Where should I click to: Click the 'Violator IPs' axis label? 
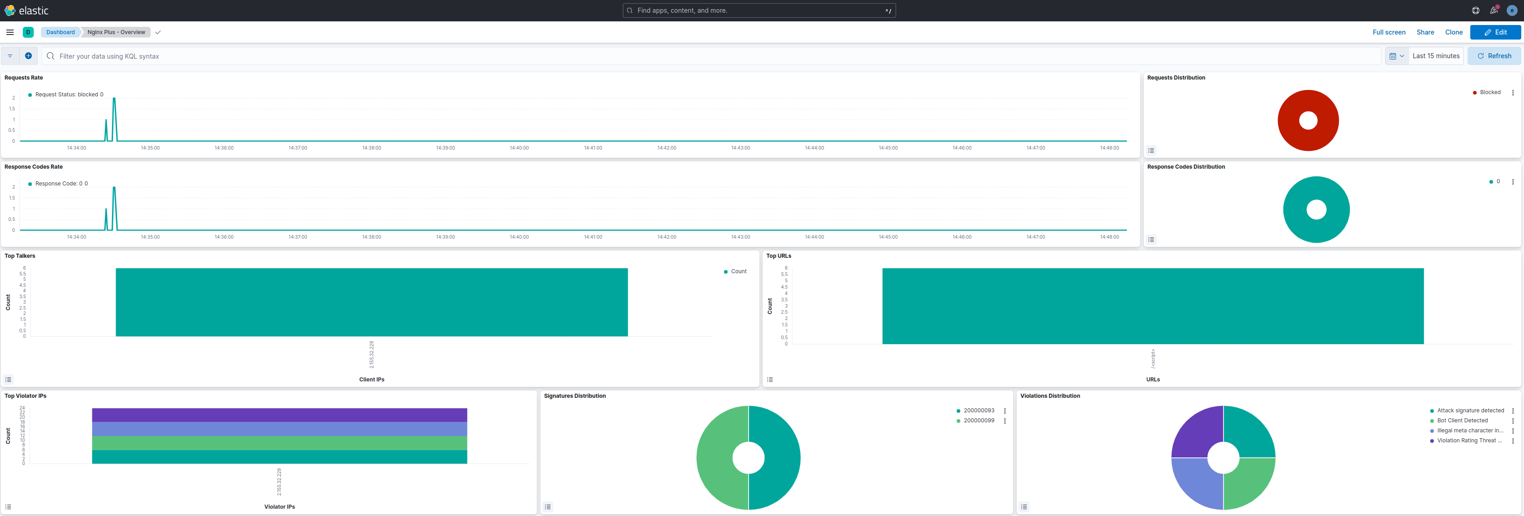coord(279,507)
